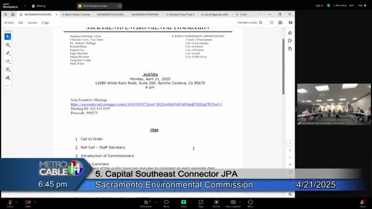Open the Edit menu in Acrobat
Screen dimensions: 372x209
(21, 23)
